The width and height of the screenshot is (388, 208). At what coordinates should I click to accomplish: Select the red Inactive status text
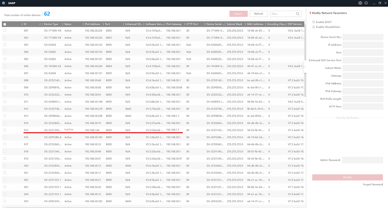69,129
